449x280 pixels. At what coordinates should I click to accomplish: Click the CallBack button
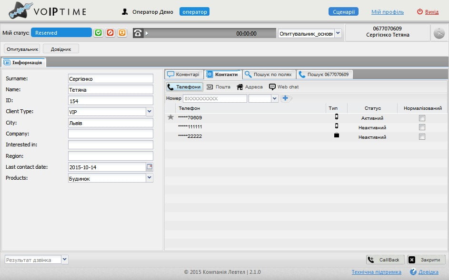click(x=385, y=260)
